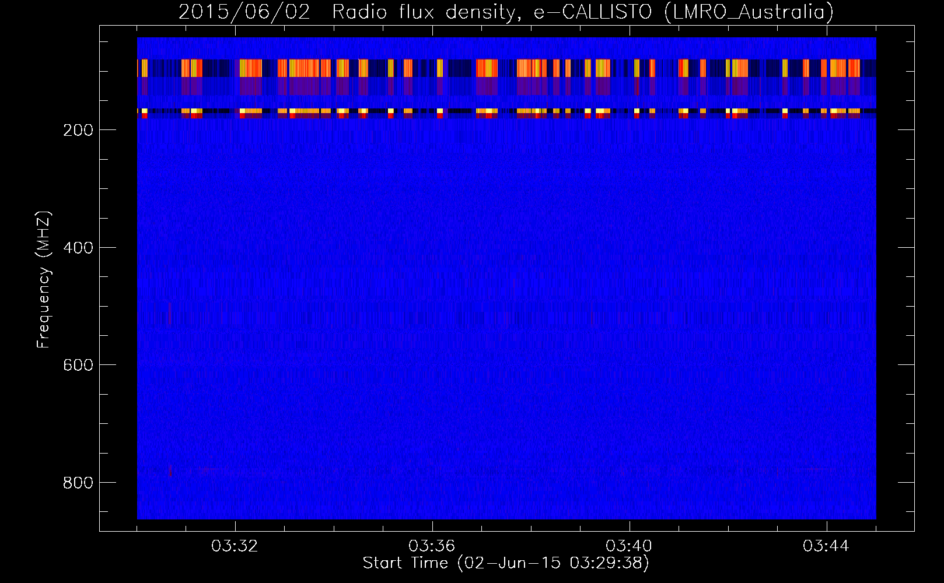Select the 600 frequency tick label
Viewport: 944px width, 583px height.
78,365
